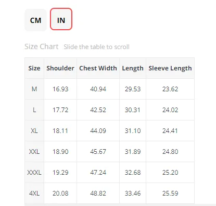This screenshot has width=216, height=206.
Task: Click the 18.11 shoulder cell for XL
Action: (x=60, y=131)
